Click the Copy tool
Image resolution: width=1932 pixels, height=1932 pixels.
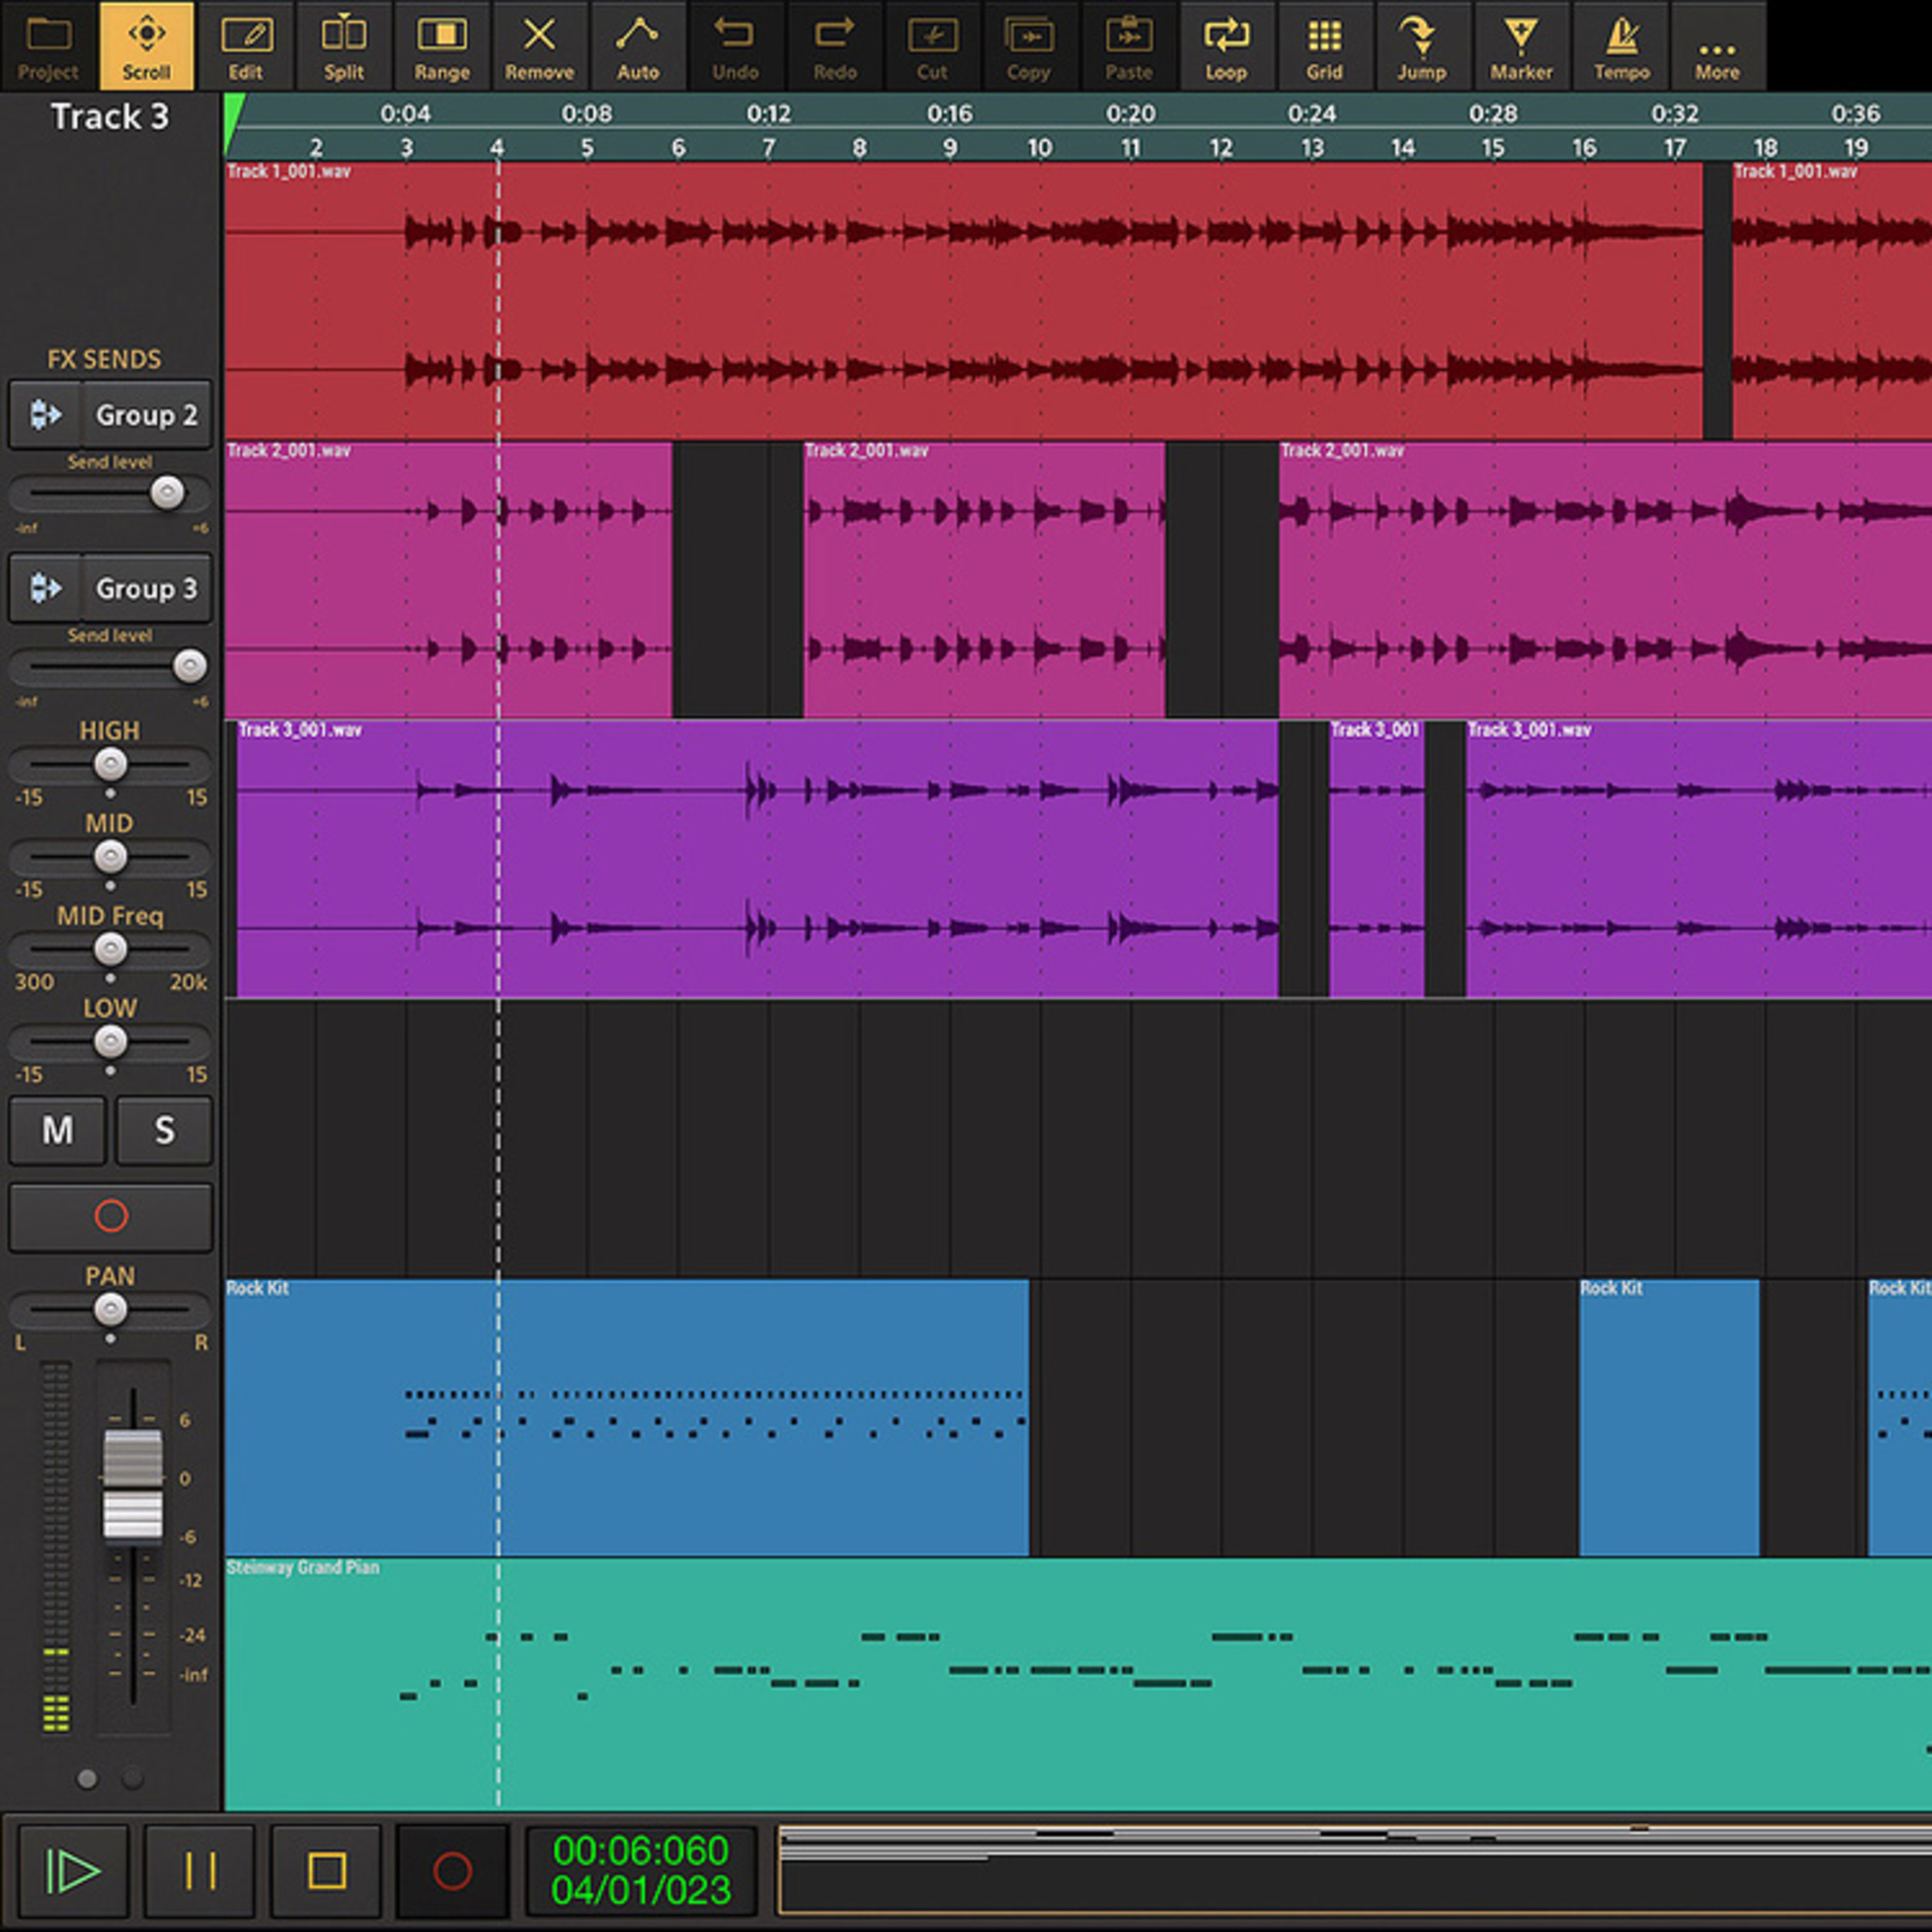coord(1029,46)
